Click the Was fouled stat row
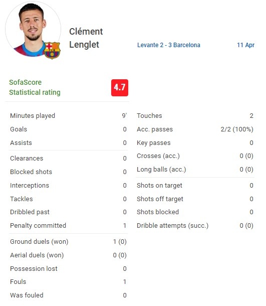This screenshot has width=266, height=306. pos(69,295)
